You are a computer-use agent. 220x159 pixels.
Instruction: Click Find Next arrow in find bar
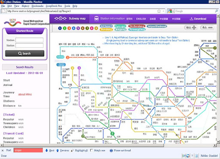point(50,150)
